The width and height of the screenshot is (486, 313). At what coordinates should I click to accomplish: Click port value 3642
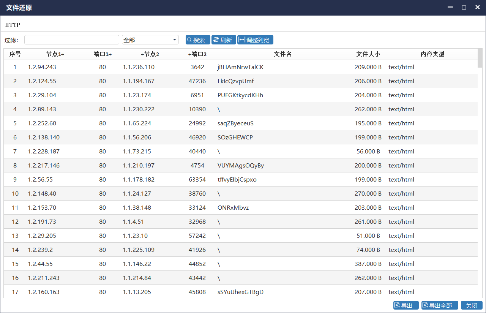point(197,67)
